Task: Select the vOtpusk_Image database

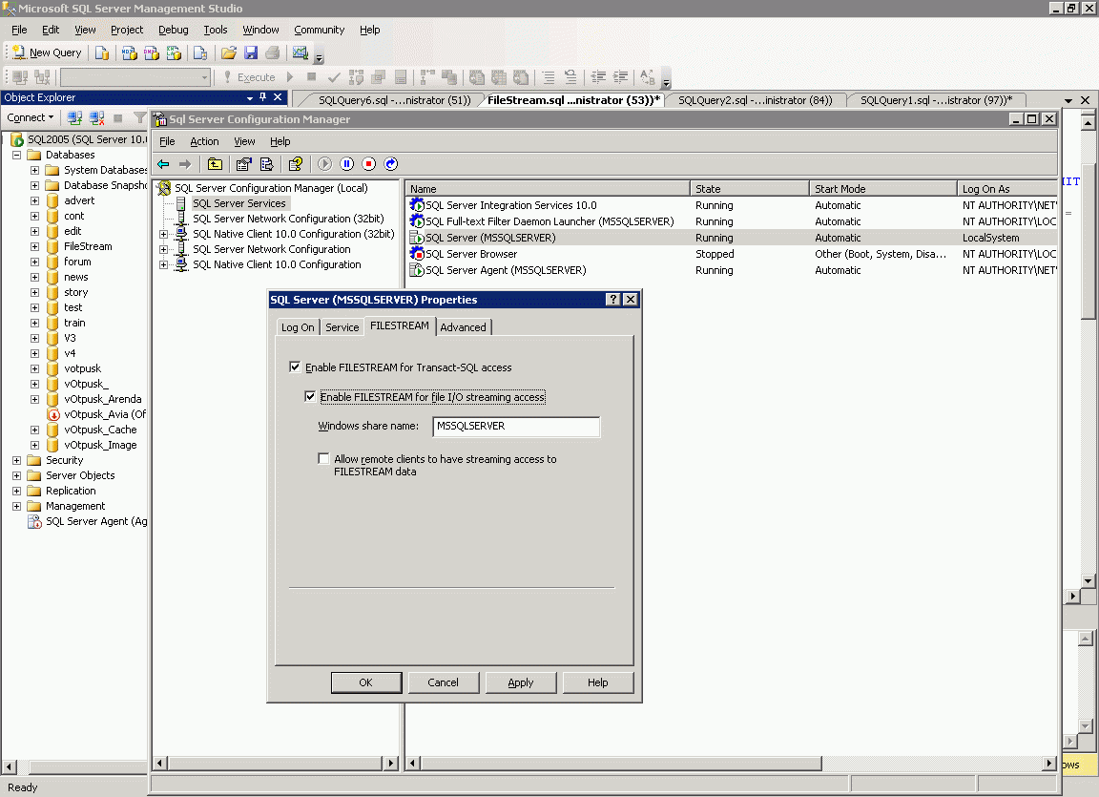Action: click(100, 445)
